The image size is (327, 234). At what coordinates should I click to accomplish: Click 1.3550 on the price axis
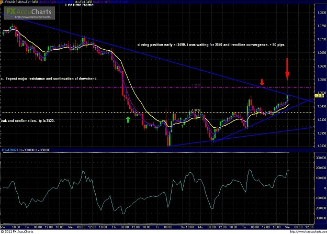pos(321,80)
